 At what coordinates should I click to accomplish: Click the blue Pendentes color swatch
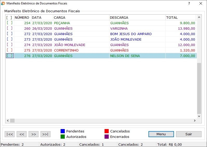tap(62, 131)
